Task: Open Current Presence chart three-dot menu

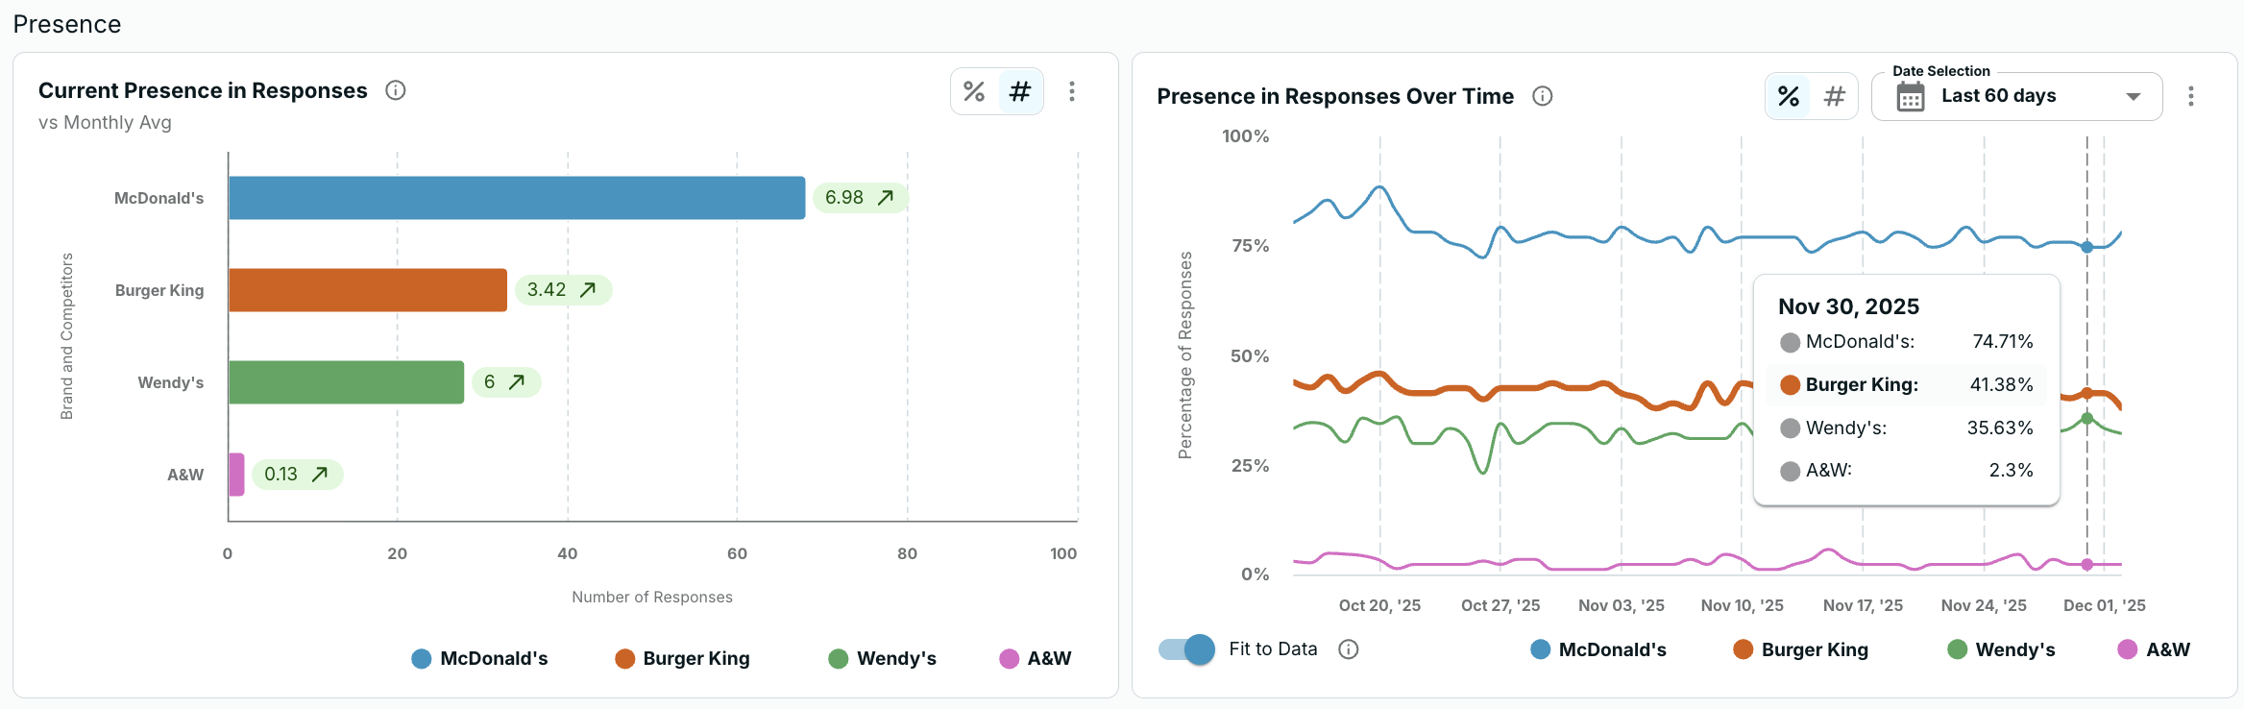Action: [x=1072, y=91]
